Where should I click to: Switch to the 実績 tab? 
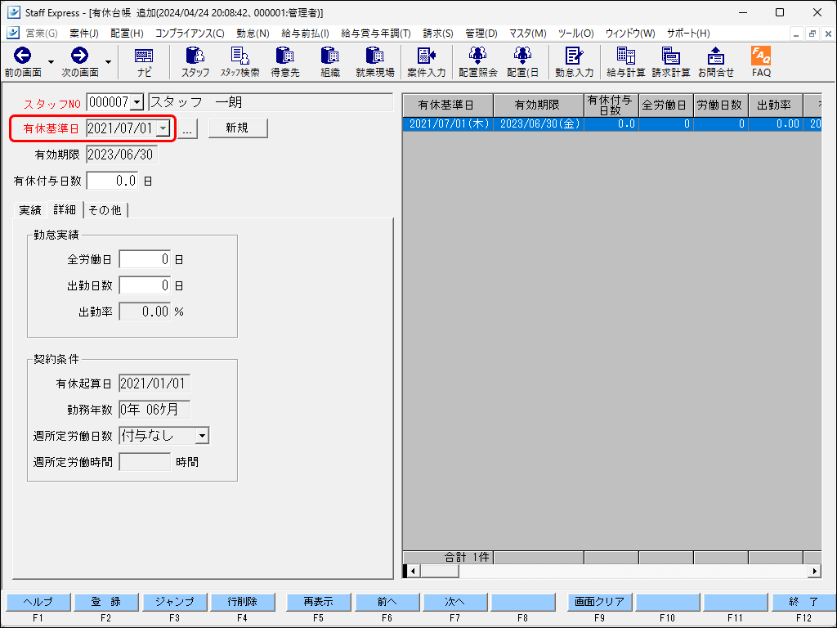click(30, 210)
